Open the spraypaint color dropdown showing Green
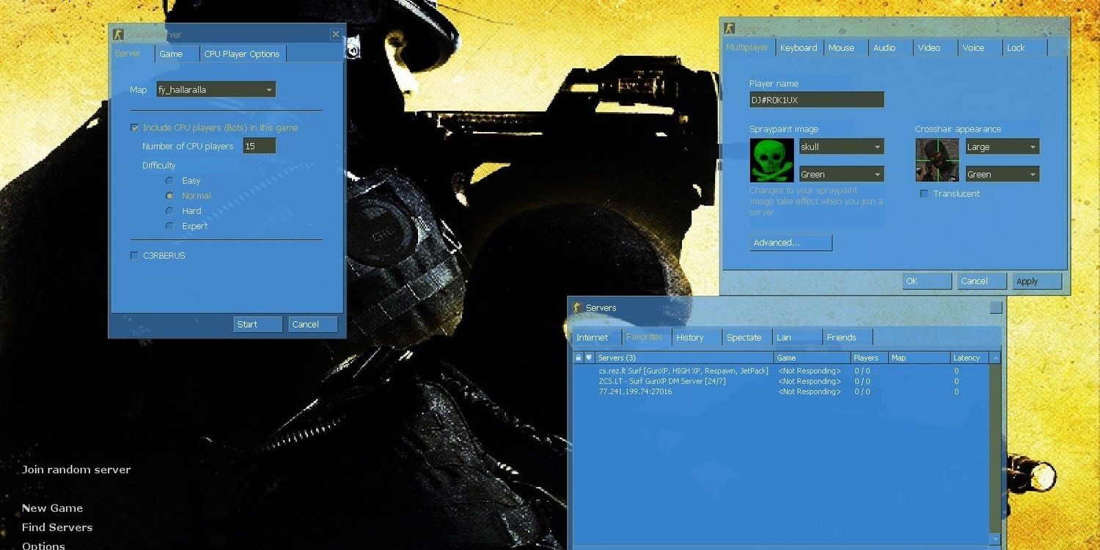This screenshot has height=550, width=1100. 841,175
